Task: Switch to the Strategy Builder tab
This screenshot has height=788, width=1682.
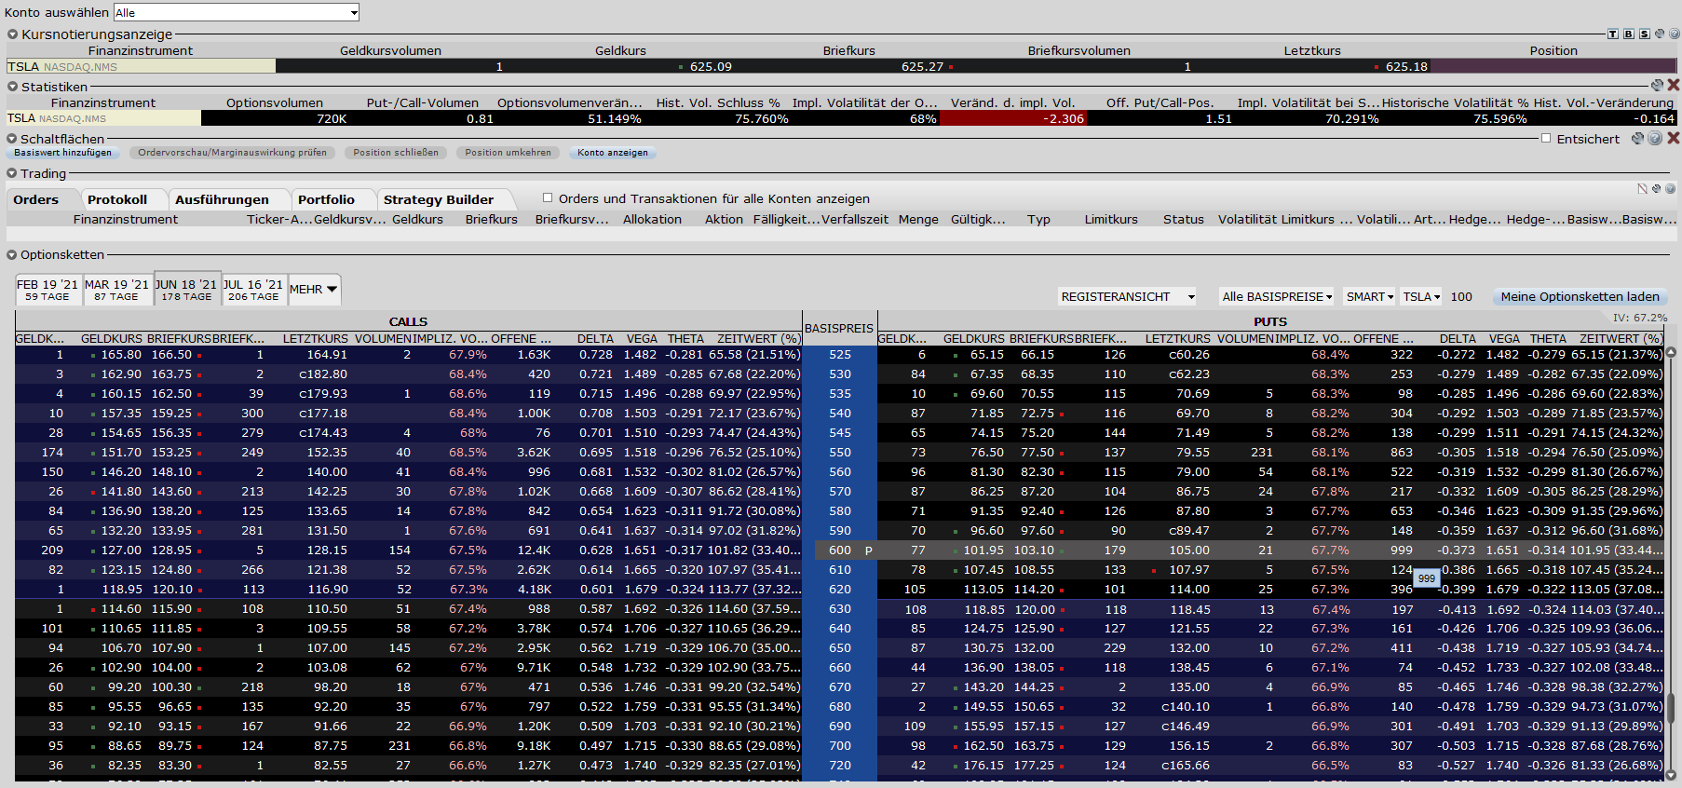Action: tap(438, 200)
